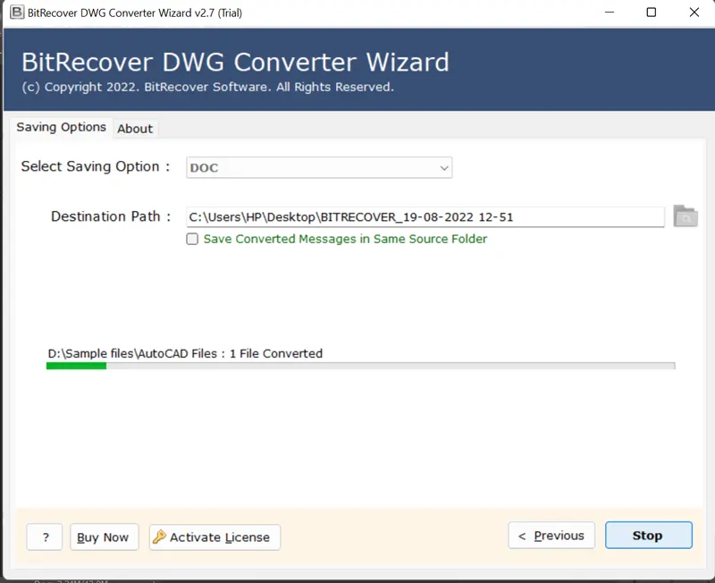Click the copyright 2022 BitRecover Software text
Viewport: 715px width, 583px height.
[207, 87]
